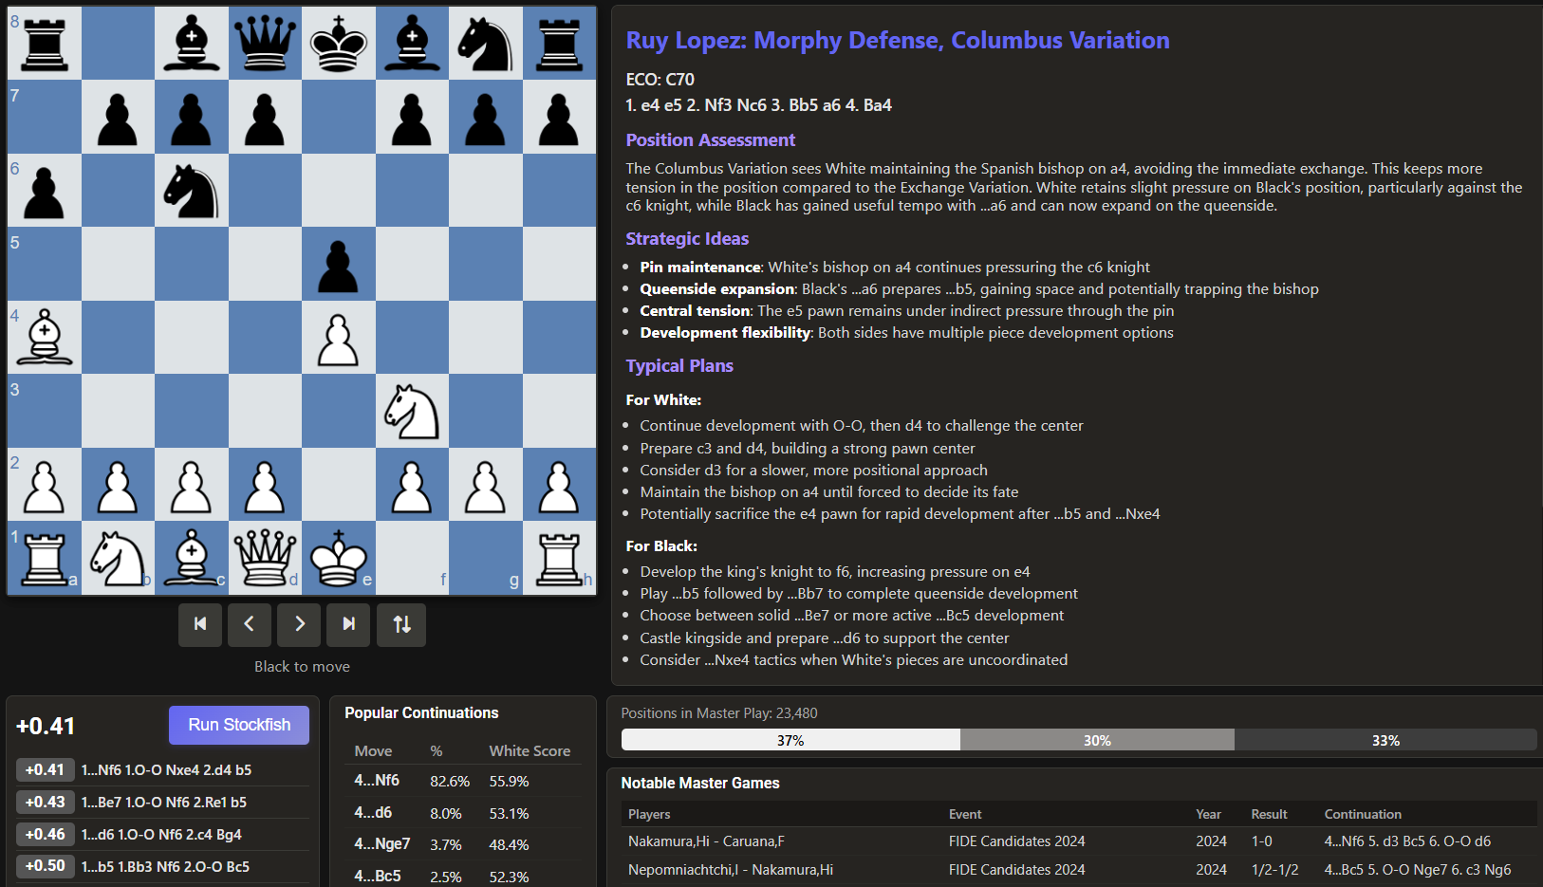Jump to the first move of the line
This screenshot has width=1543, height=887.
[200, 624]
